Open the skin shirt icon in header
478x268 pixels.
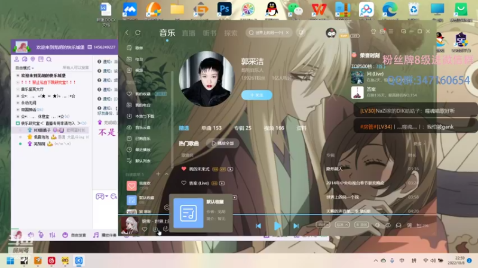pyautogui.click(x=373, y=32)
